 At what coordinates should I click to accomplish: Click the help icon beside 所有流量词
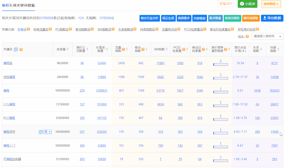pyautogui.click(x=50, y=29)
